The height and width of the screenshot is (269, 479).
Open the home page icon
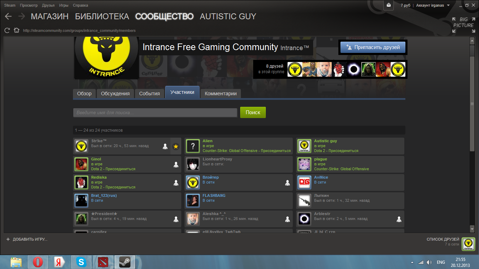coord(16,30)
